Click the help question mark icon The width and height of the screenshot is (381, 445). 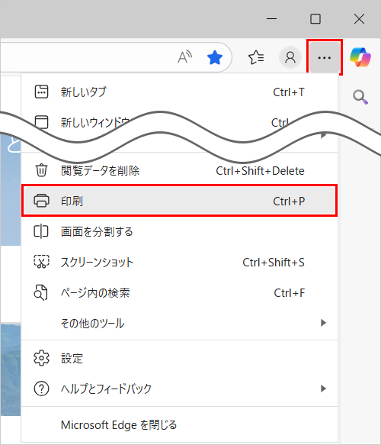point(41,389)
